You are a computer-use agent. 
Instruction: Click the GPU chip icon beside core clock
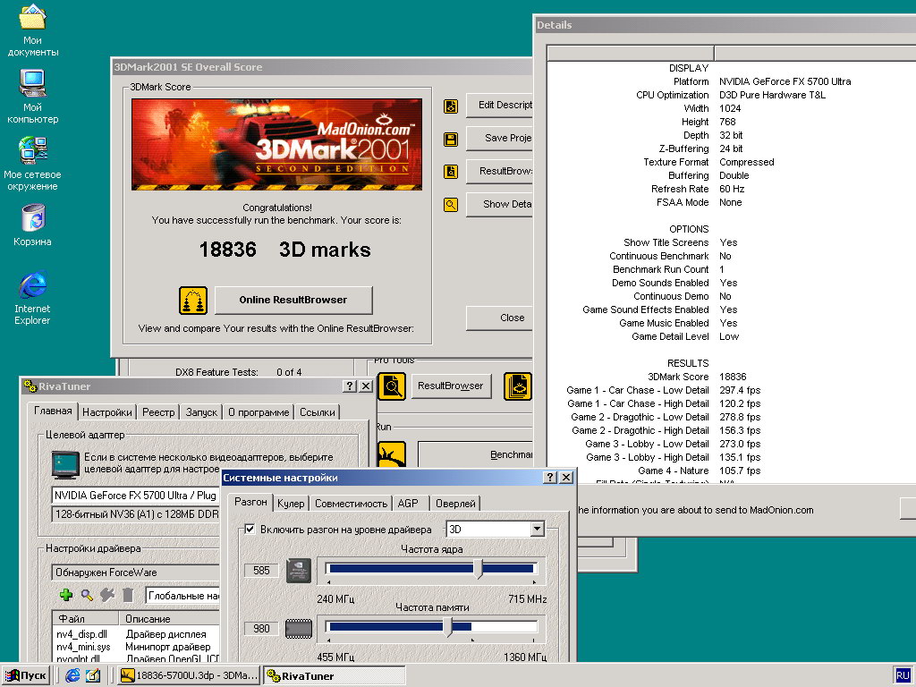pos(299,571)
